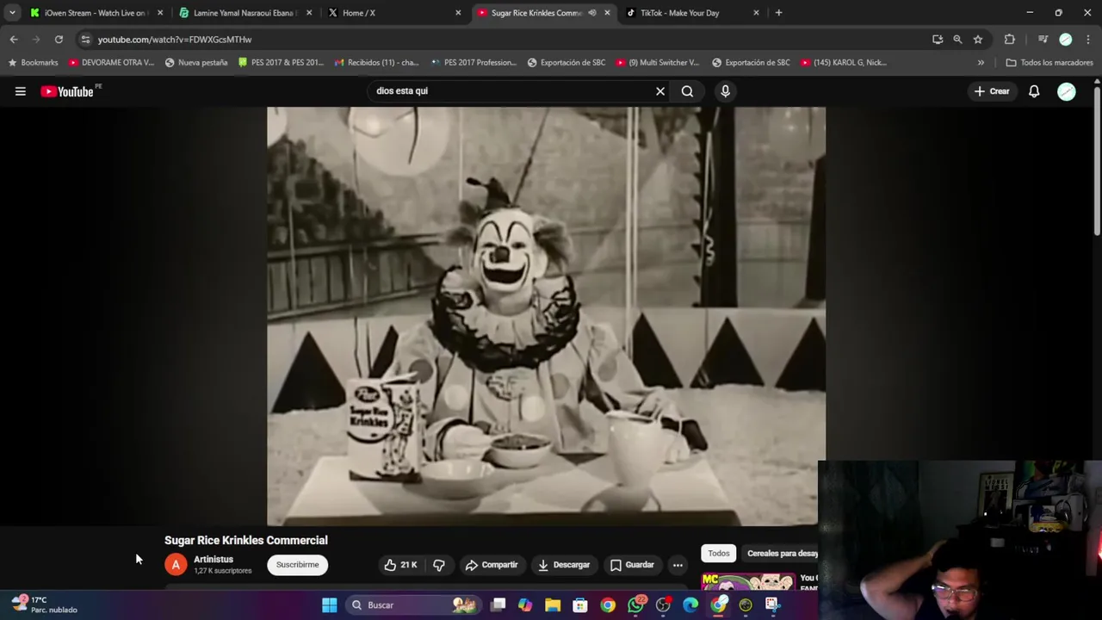1102x620 pixels.
Task: Open the Crear button
Action: [x=992, y=91]
